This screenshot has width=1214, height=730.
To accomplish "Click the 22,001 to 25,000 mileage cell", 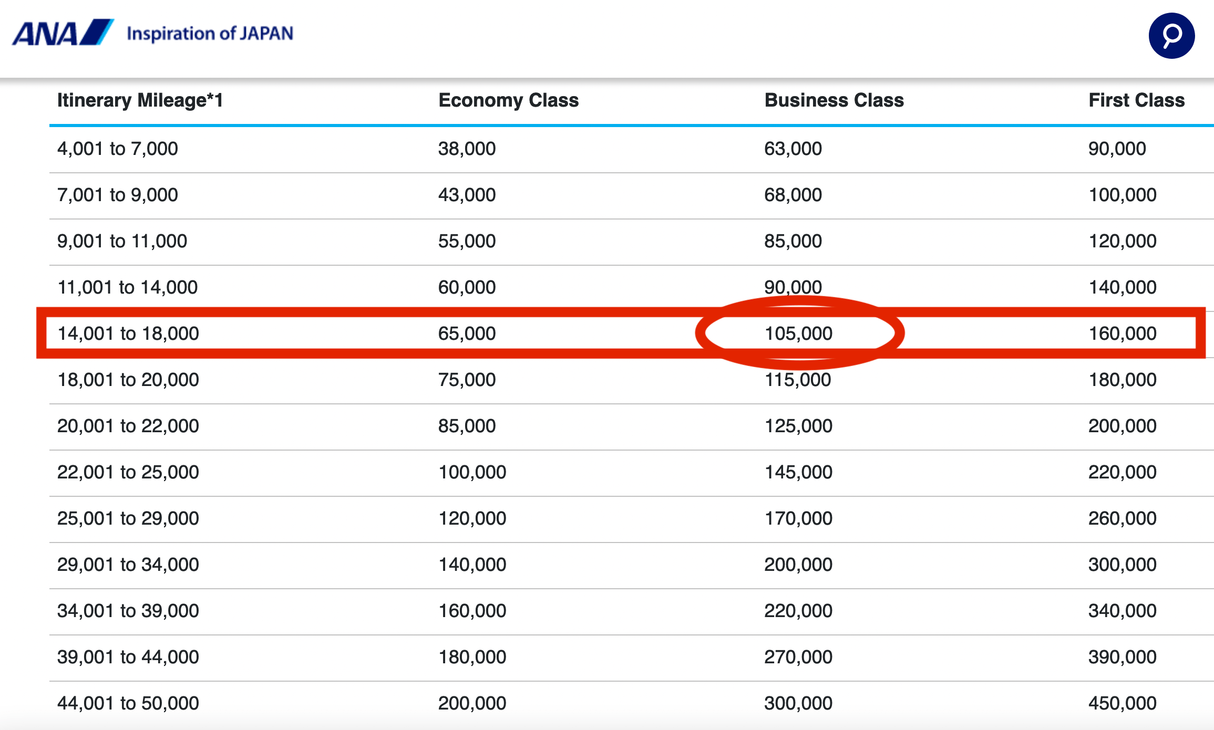I will pos(128,472).
